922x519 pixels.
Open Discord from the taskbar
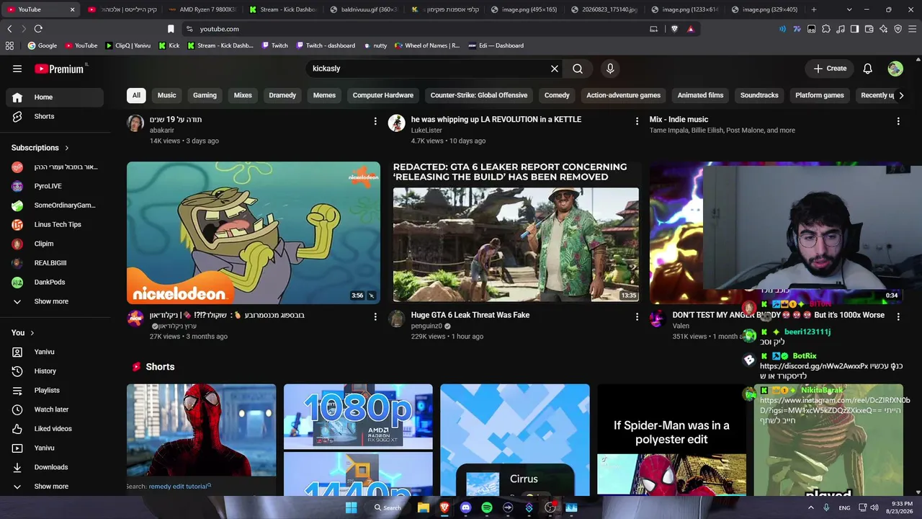[465, 507]
